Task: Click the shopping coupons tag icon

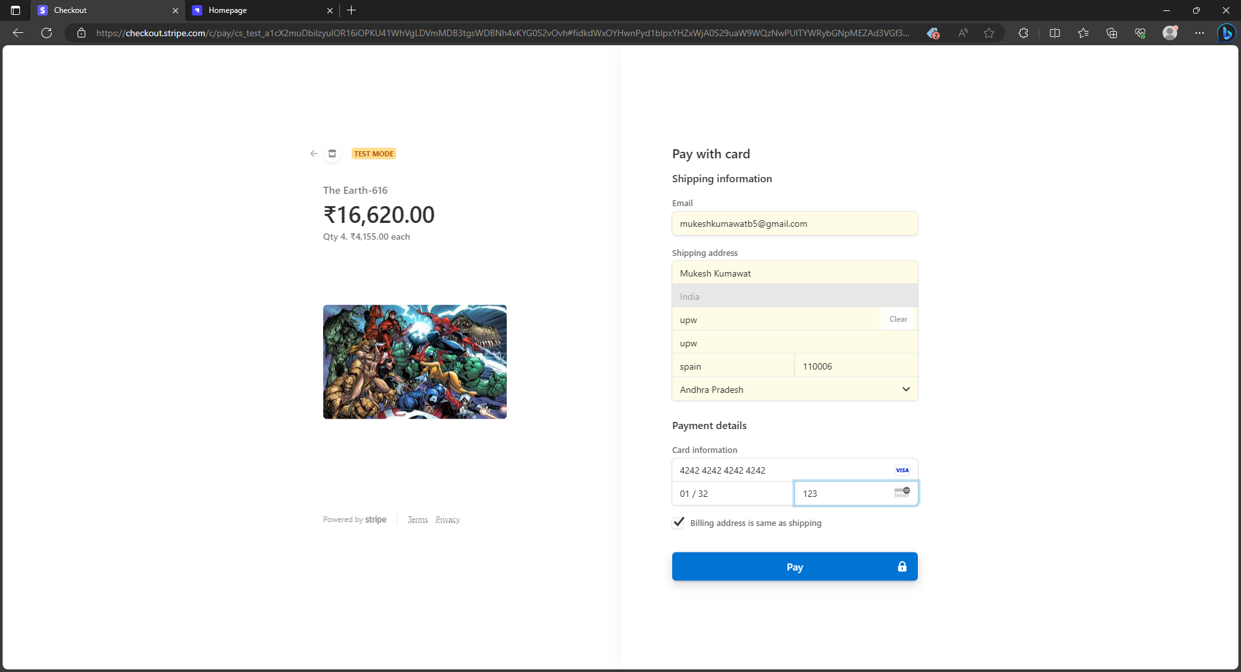Action: pos(933,33)
